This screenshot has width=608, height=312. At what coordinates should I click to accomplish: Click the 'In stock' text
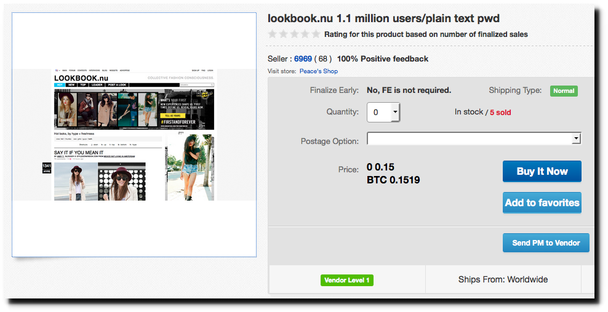coord(469,111)
